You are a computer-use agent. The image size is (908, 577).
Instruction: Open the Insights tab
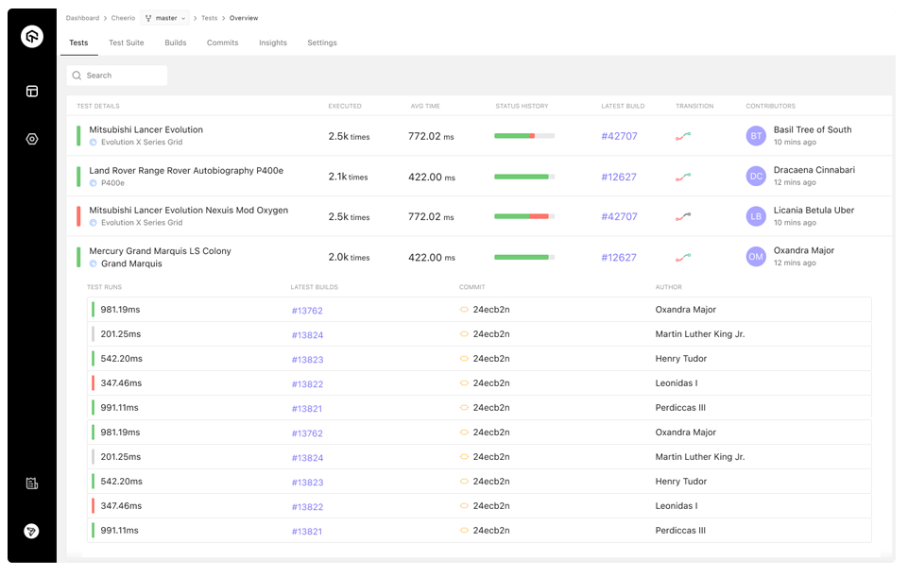point(272,42)
